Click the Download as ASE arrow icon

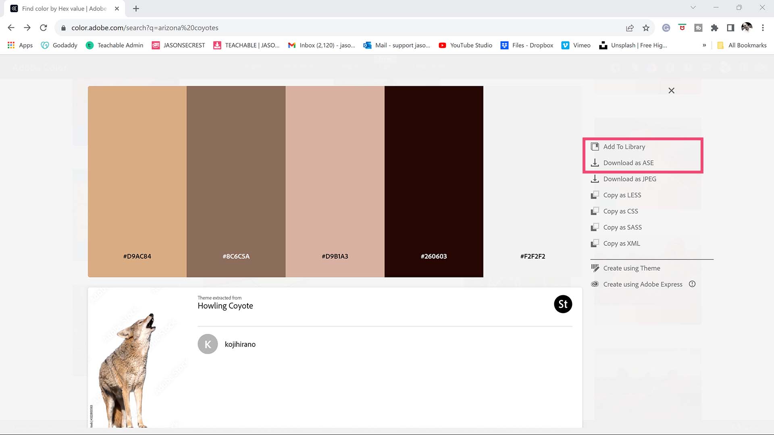[595, 163]
